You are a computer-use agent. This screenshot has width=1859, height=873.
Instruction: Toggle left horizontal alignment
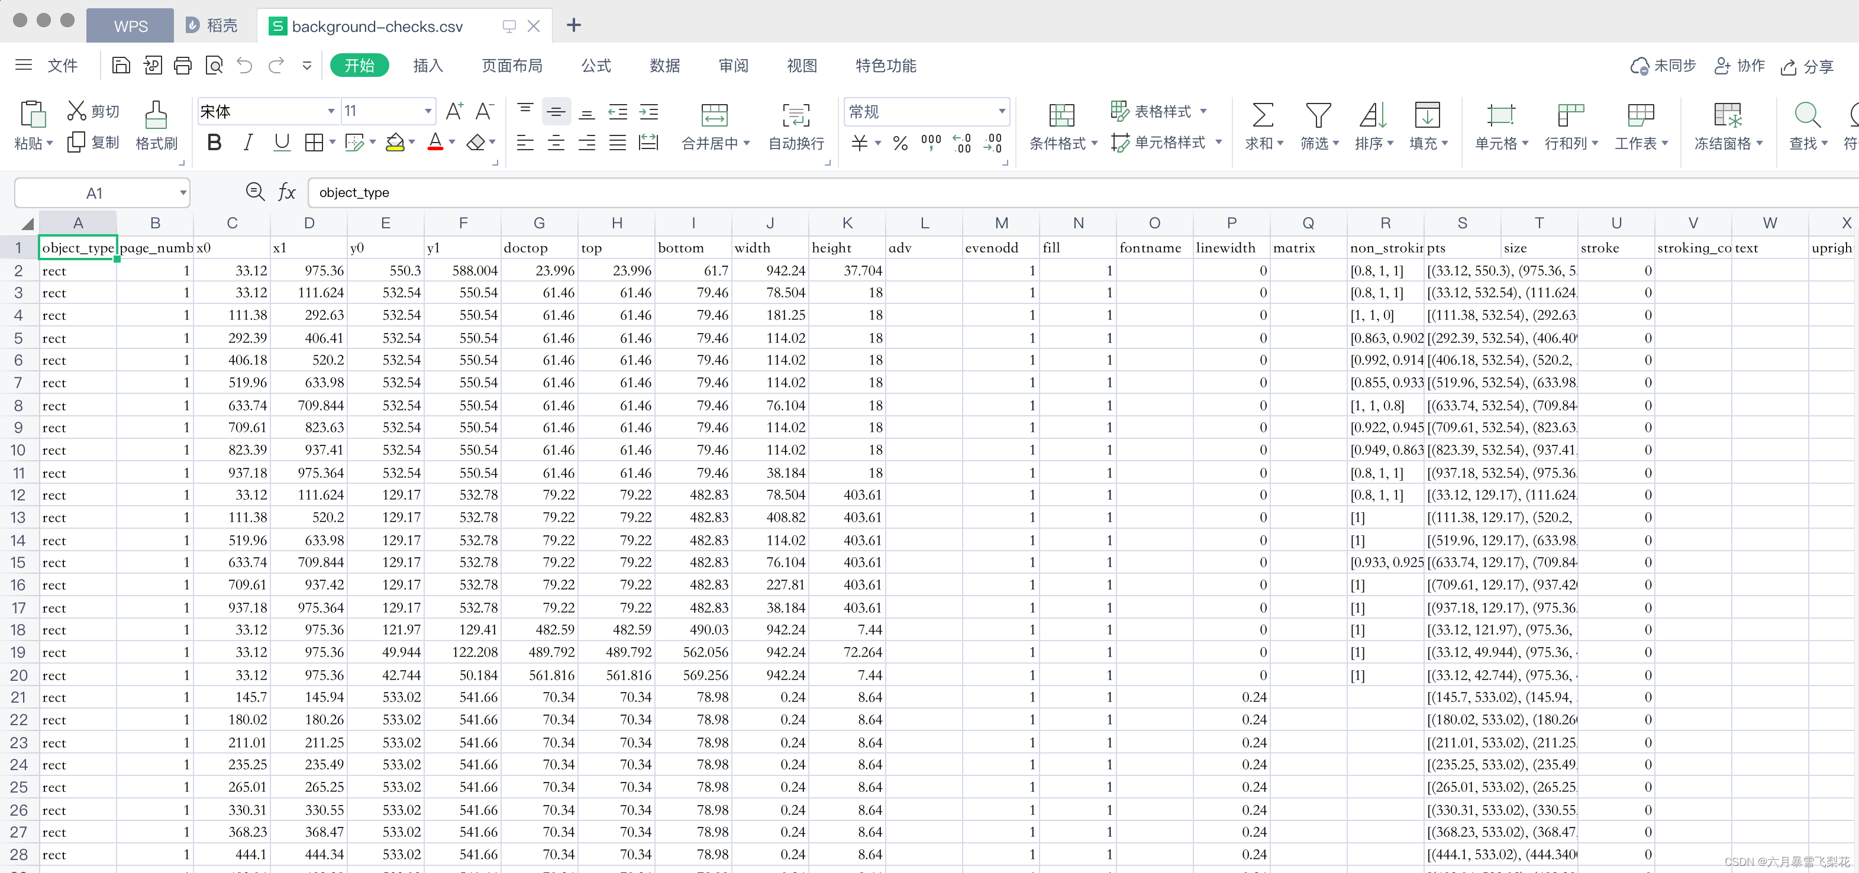point(525,143)
